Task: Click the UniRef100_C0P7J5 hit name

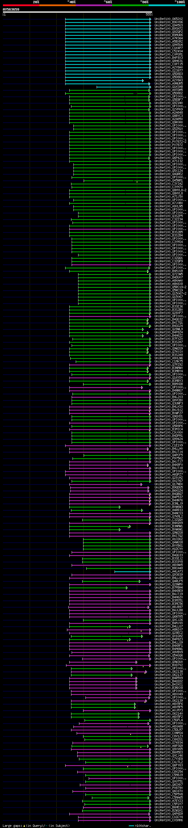Action: 169,64
